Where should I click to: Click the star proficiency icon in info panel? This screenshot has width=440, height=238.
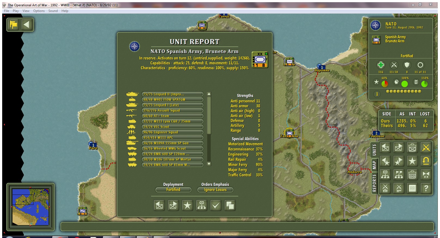(376, 82)
